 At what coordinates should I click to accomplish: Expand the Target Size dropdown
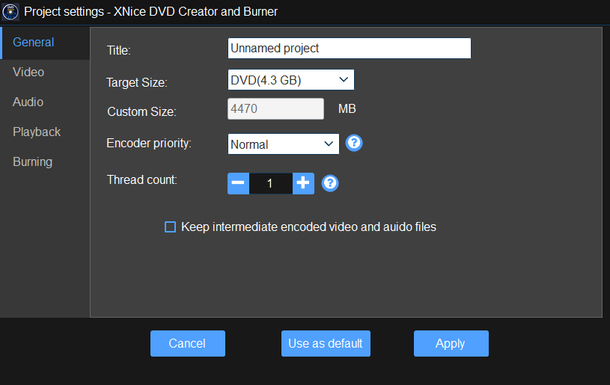[x=290, y=79]
